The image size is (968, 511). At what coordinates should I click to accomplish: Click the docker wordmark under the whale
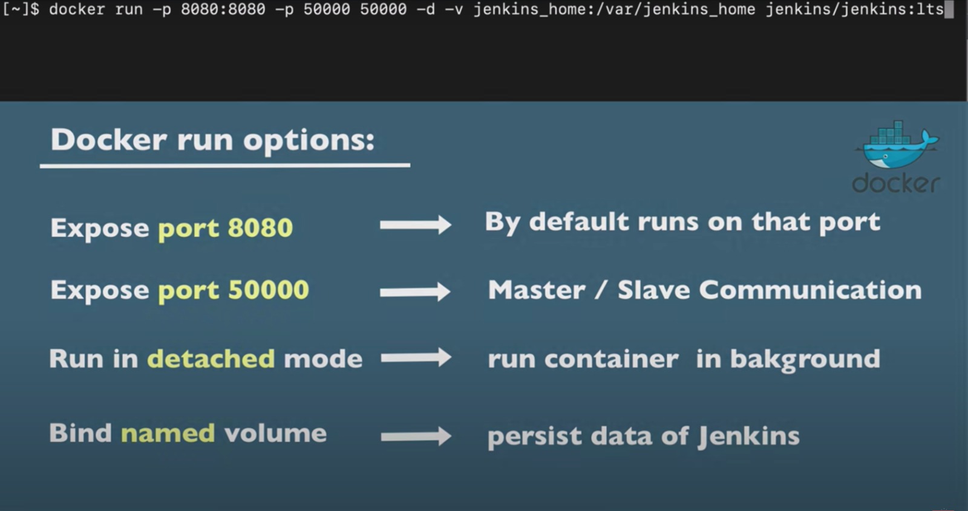[x=895, y=183]
